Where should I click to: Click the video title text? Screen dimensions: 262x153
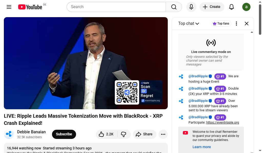point(83,119)
